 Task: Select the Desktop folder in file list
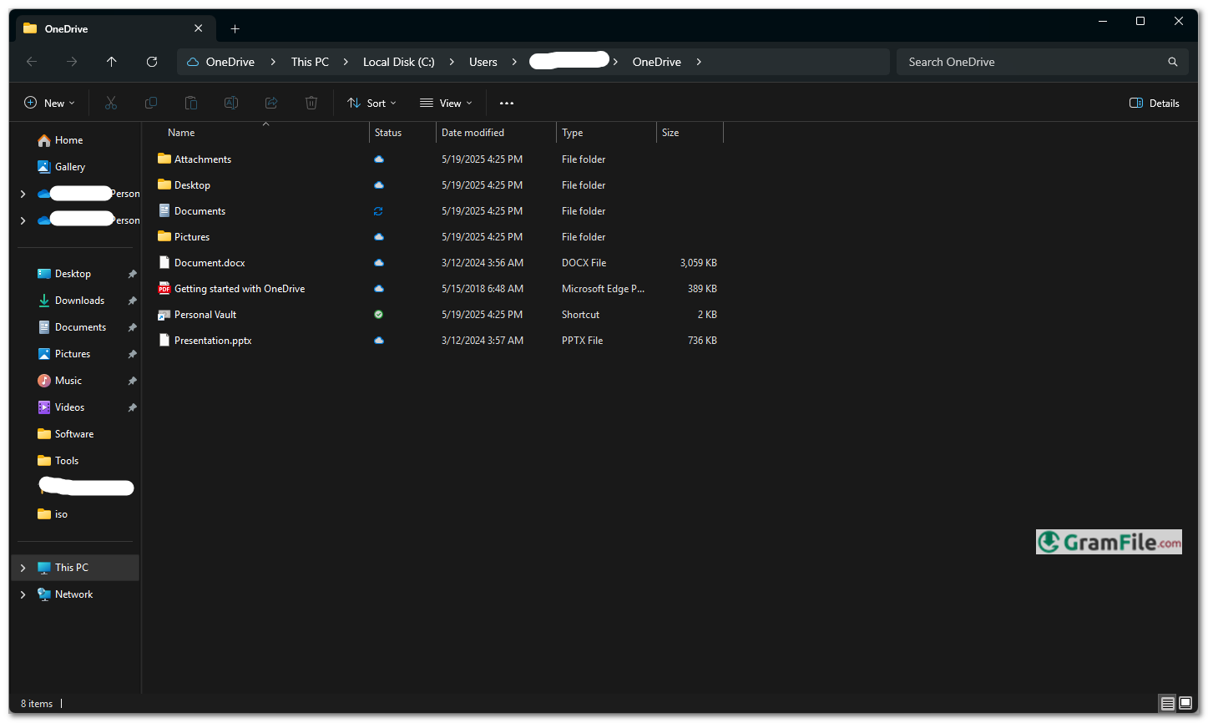pos(192,185)
